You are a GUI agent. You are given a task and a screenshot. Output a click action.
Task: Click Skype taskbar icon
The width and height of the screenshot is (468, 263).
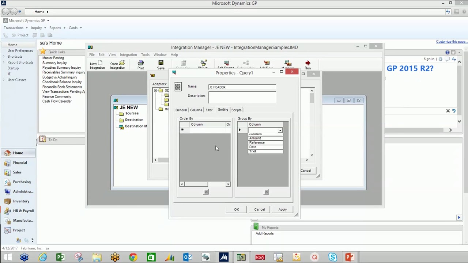pos(332,258)
